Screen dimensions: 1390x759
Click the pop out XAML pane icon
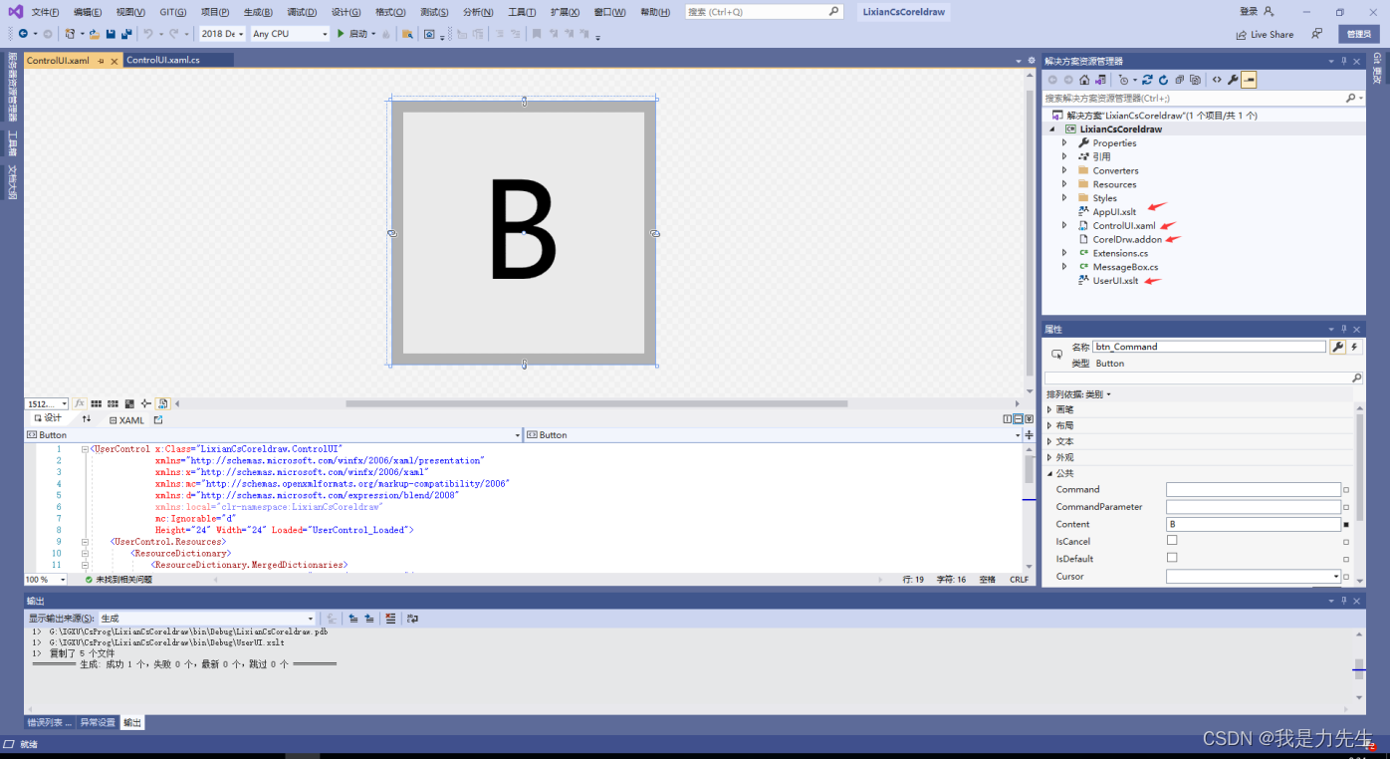point(158,420)
